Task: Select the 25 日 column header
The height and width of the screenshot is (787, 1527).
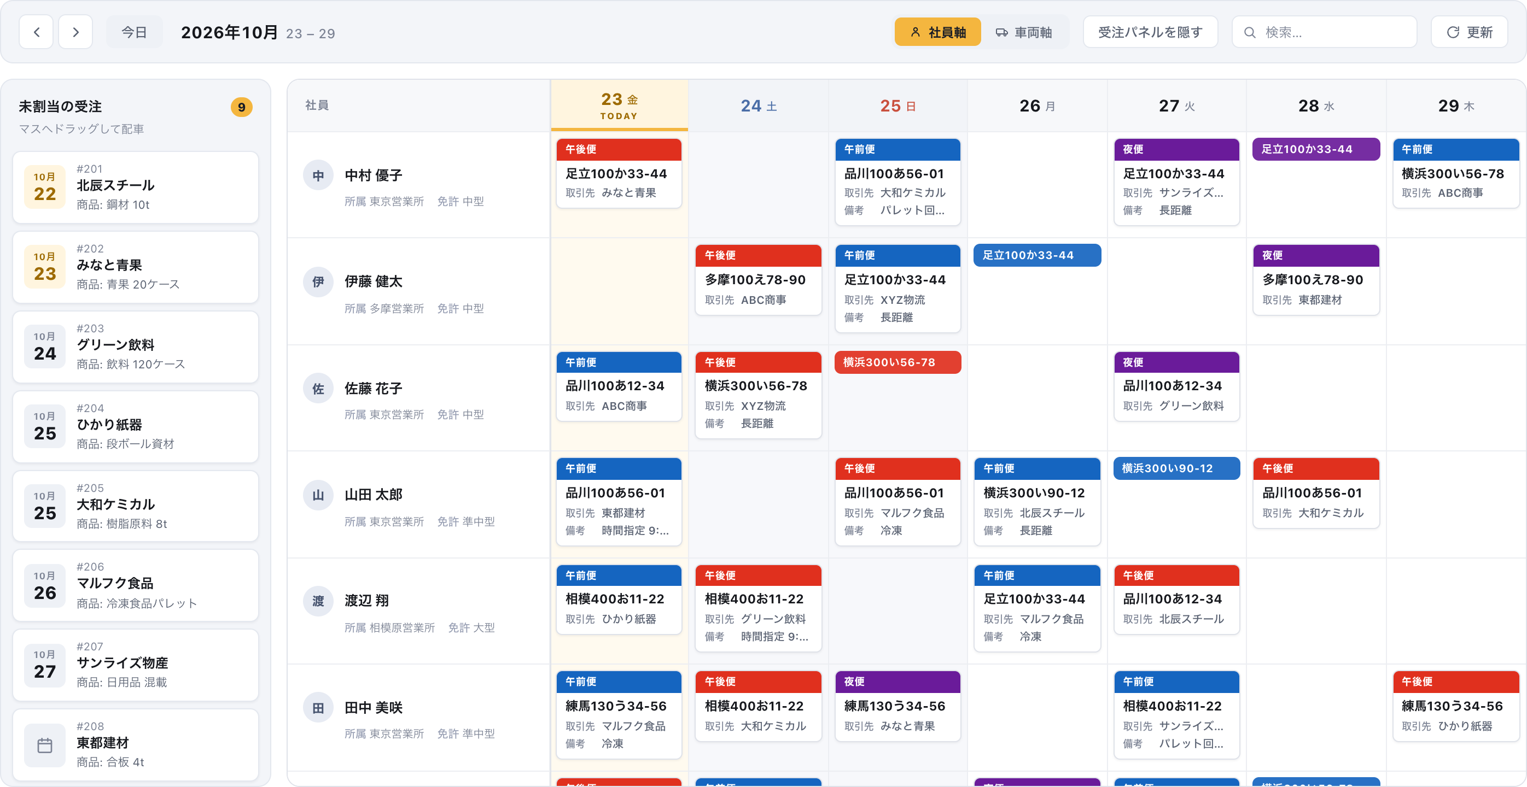Action: click(898, 105)
